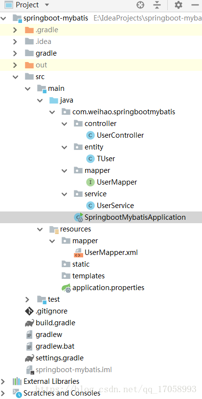Viewport: 202px width, 399px height.
Task: Select application.properties file
Action: tap(108, 288)
